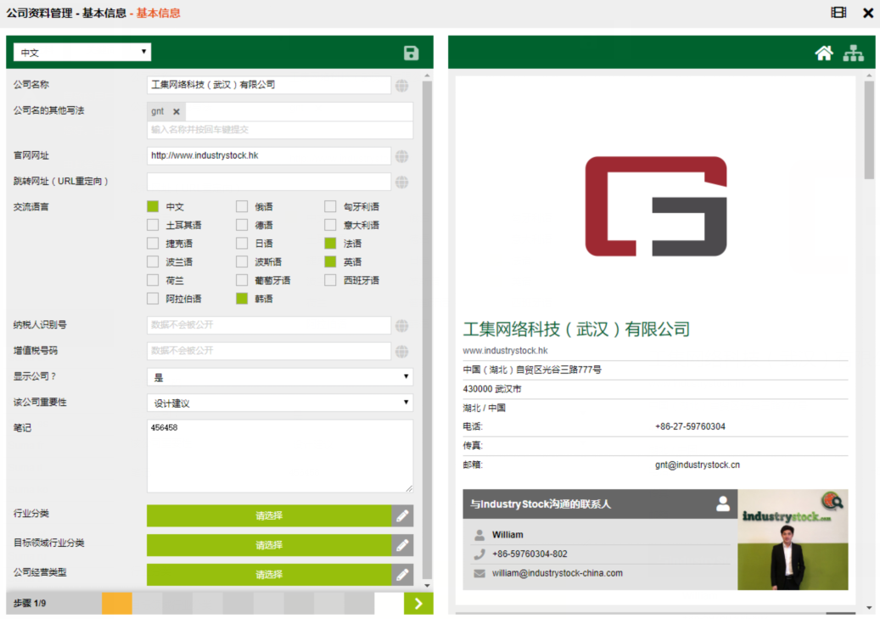
Task: Open the 该公司重要性 dropdown
Action: click(280, 402)
